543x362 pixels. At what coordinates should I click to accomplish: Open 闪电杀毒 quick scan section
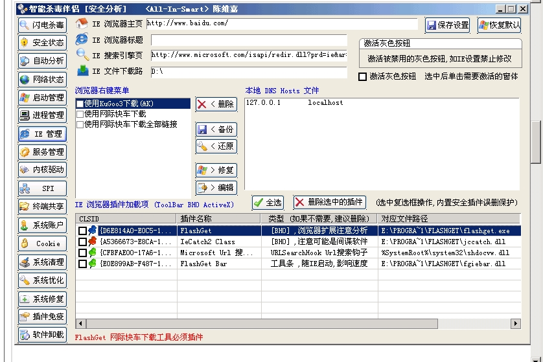(42, 25)
